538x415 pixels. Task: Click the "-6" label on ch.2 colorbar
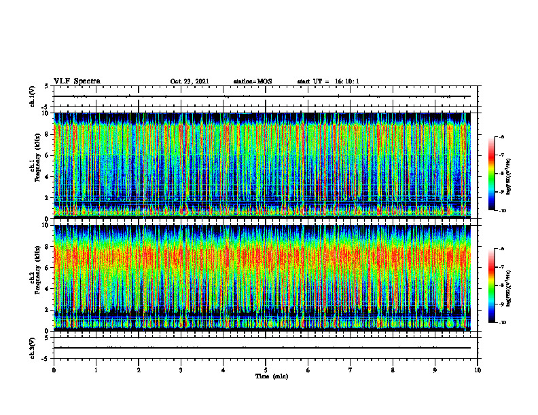(x=502, y=249)
